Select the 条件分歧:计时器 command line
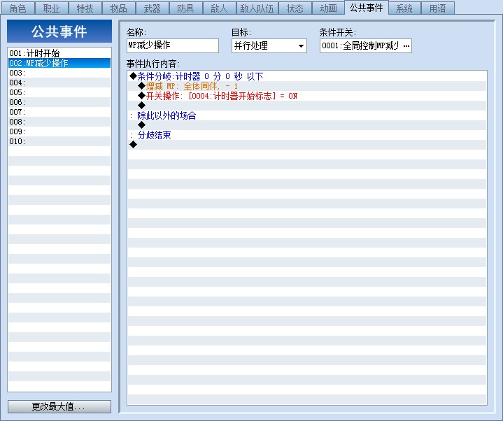The width and height of the screenshot is (503, 421). 307,76
